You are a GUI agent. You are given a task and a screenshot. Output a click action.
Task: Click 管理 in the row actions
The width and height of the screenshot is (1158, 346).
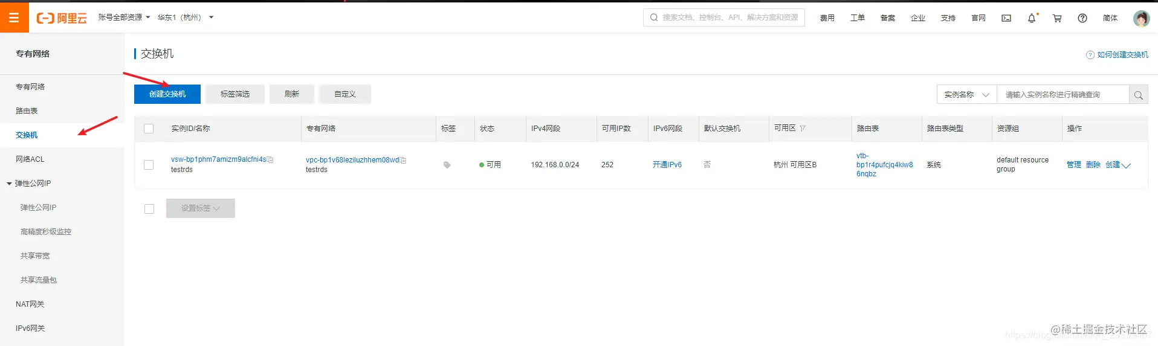(x=1074, y=165)
